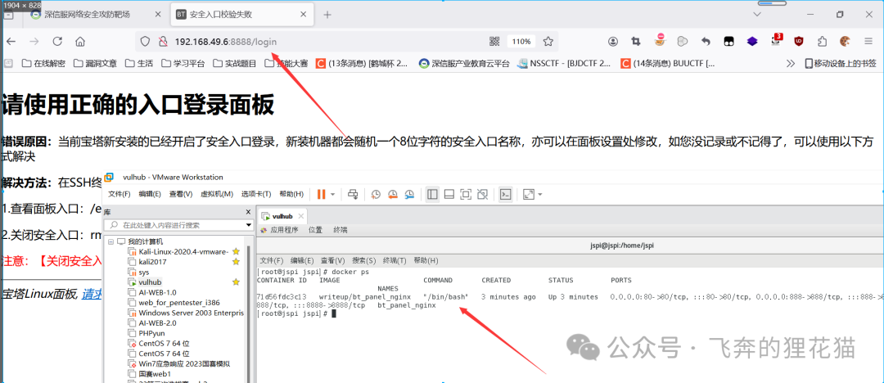The height and width of the screenshot is (383, 884).
Task: Open stretch display dropdown arrow in VMware
Action: coord(540,195)
